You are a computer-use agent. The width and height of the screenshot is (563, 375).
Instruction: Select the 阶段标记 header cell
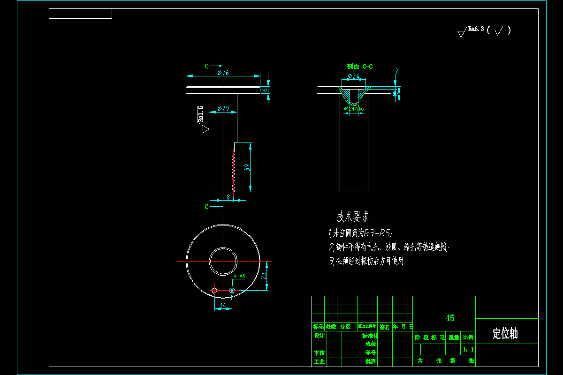pyautogui.click(x=430, y=337)
